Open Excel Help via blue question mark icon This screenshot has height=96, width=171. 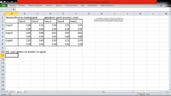[x=161, y=5]
